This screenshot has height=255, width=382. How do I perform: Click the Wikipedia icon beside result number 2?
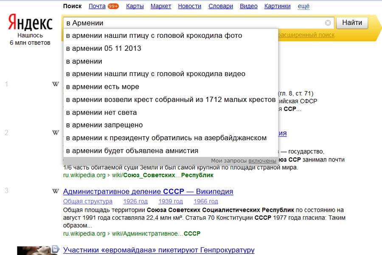pos(56,133)
